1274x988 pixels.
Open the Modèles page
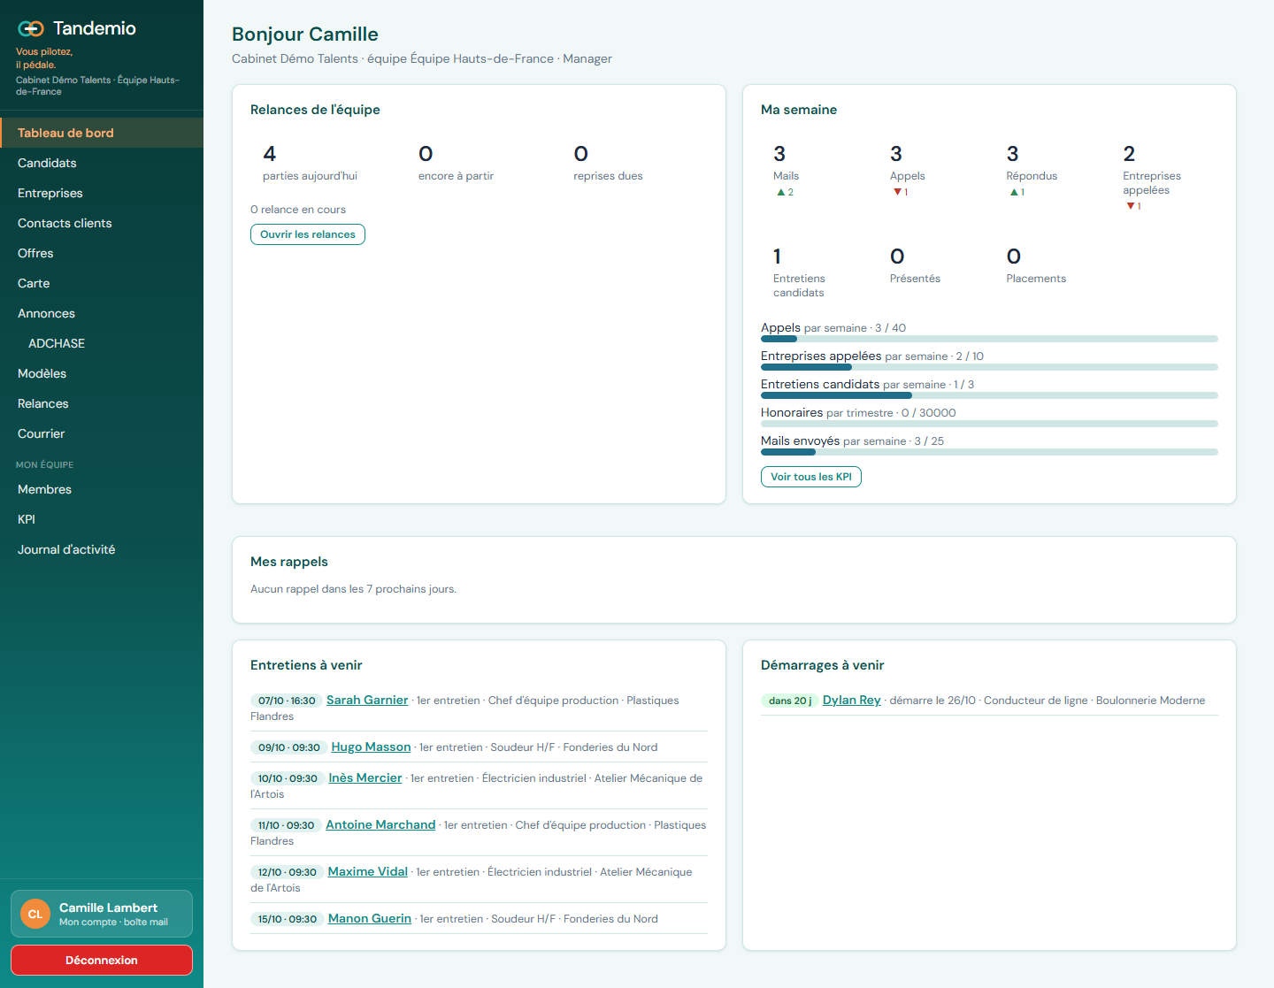(x=102, y=373)
